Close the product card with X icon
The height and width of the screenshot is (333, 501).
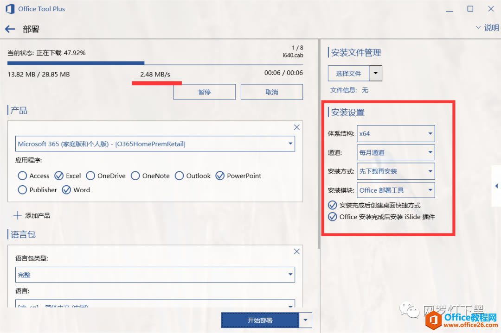tap(296, 127)
